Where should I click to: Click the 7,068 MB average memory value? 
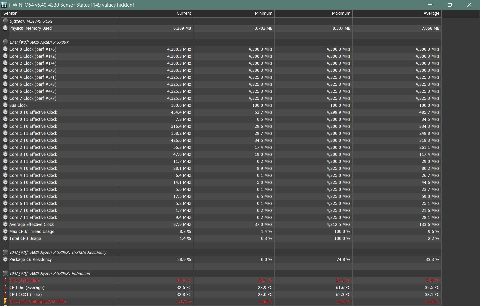coord(430,28)
